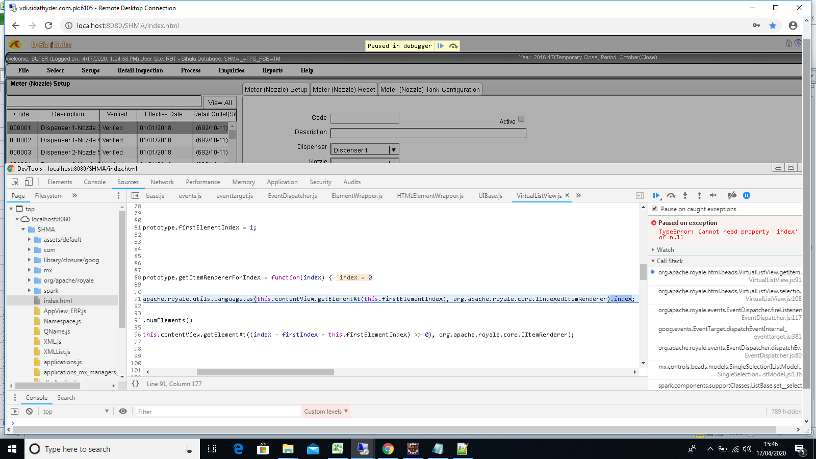Resume script execution in the debugger

click(656, 195)
